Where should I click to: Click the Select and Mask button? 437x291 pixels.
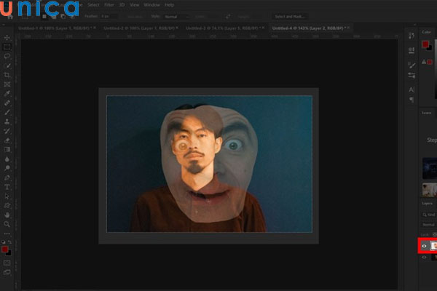291,16
